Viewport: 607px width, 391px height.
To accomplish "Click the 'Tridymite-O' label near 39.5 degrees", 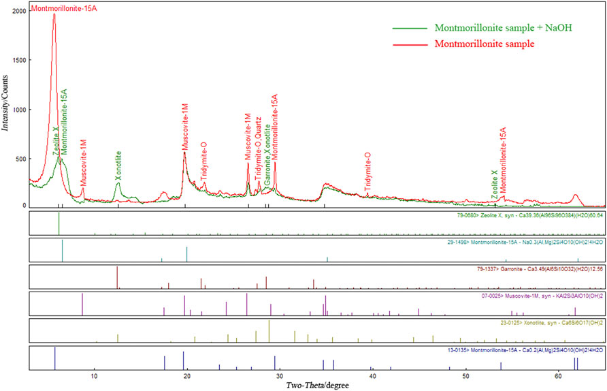I will (367, 172).
